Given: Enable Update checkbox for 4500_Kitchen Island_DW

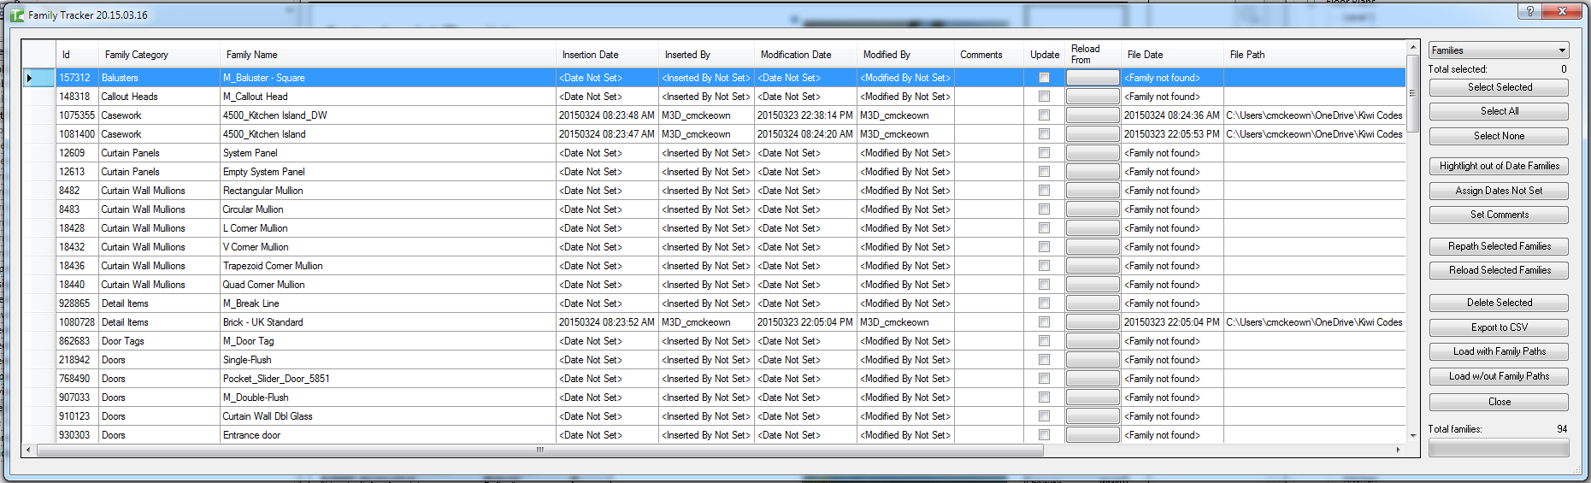Looking at the screenshot, I should [1044, 115].
